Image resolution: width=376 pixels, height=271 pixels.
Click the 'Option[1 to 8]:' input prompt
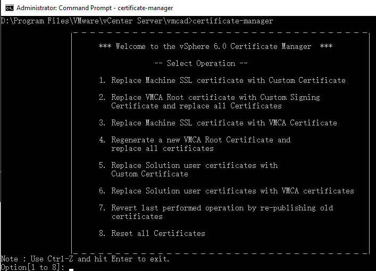(x=32, y=267)
